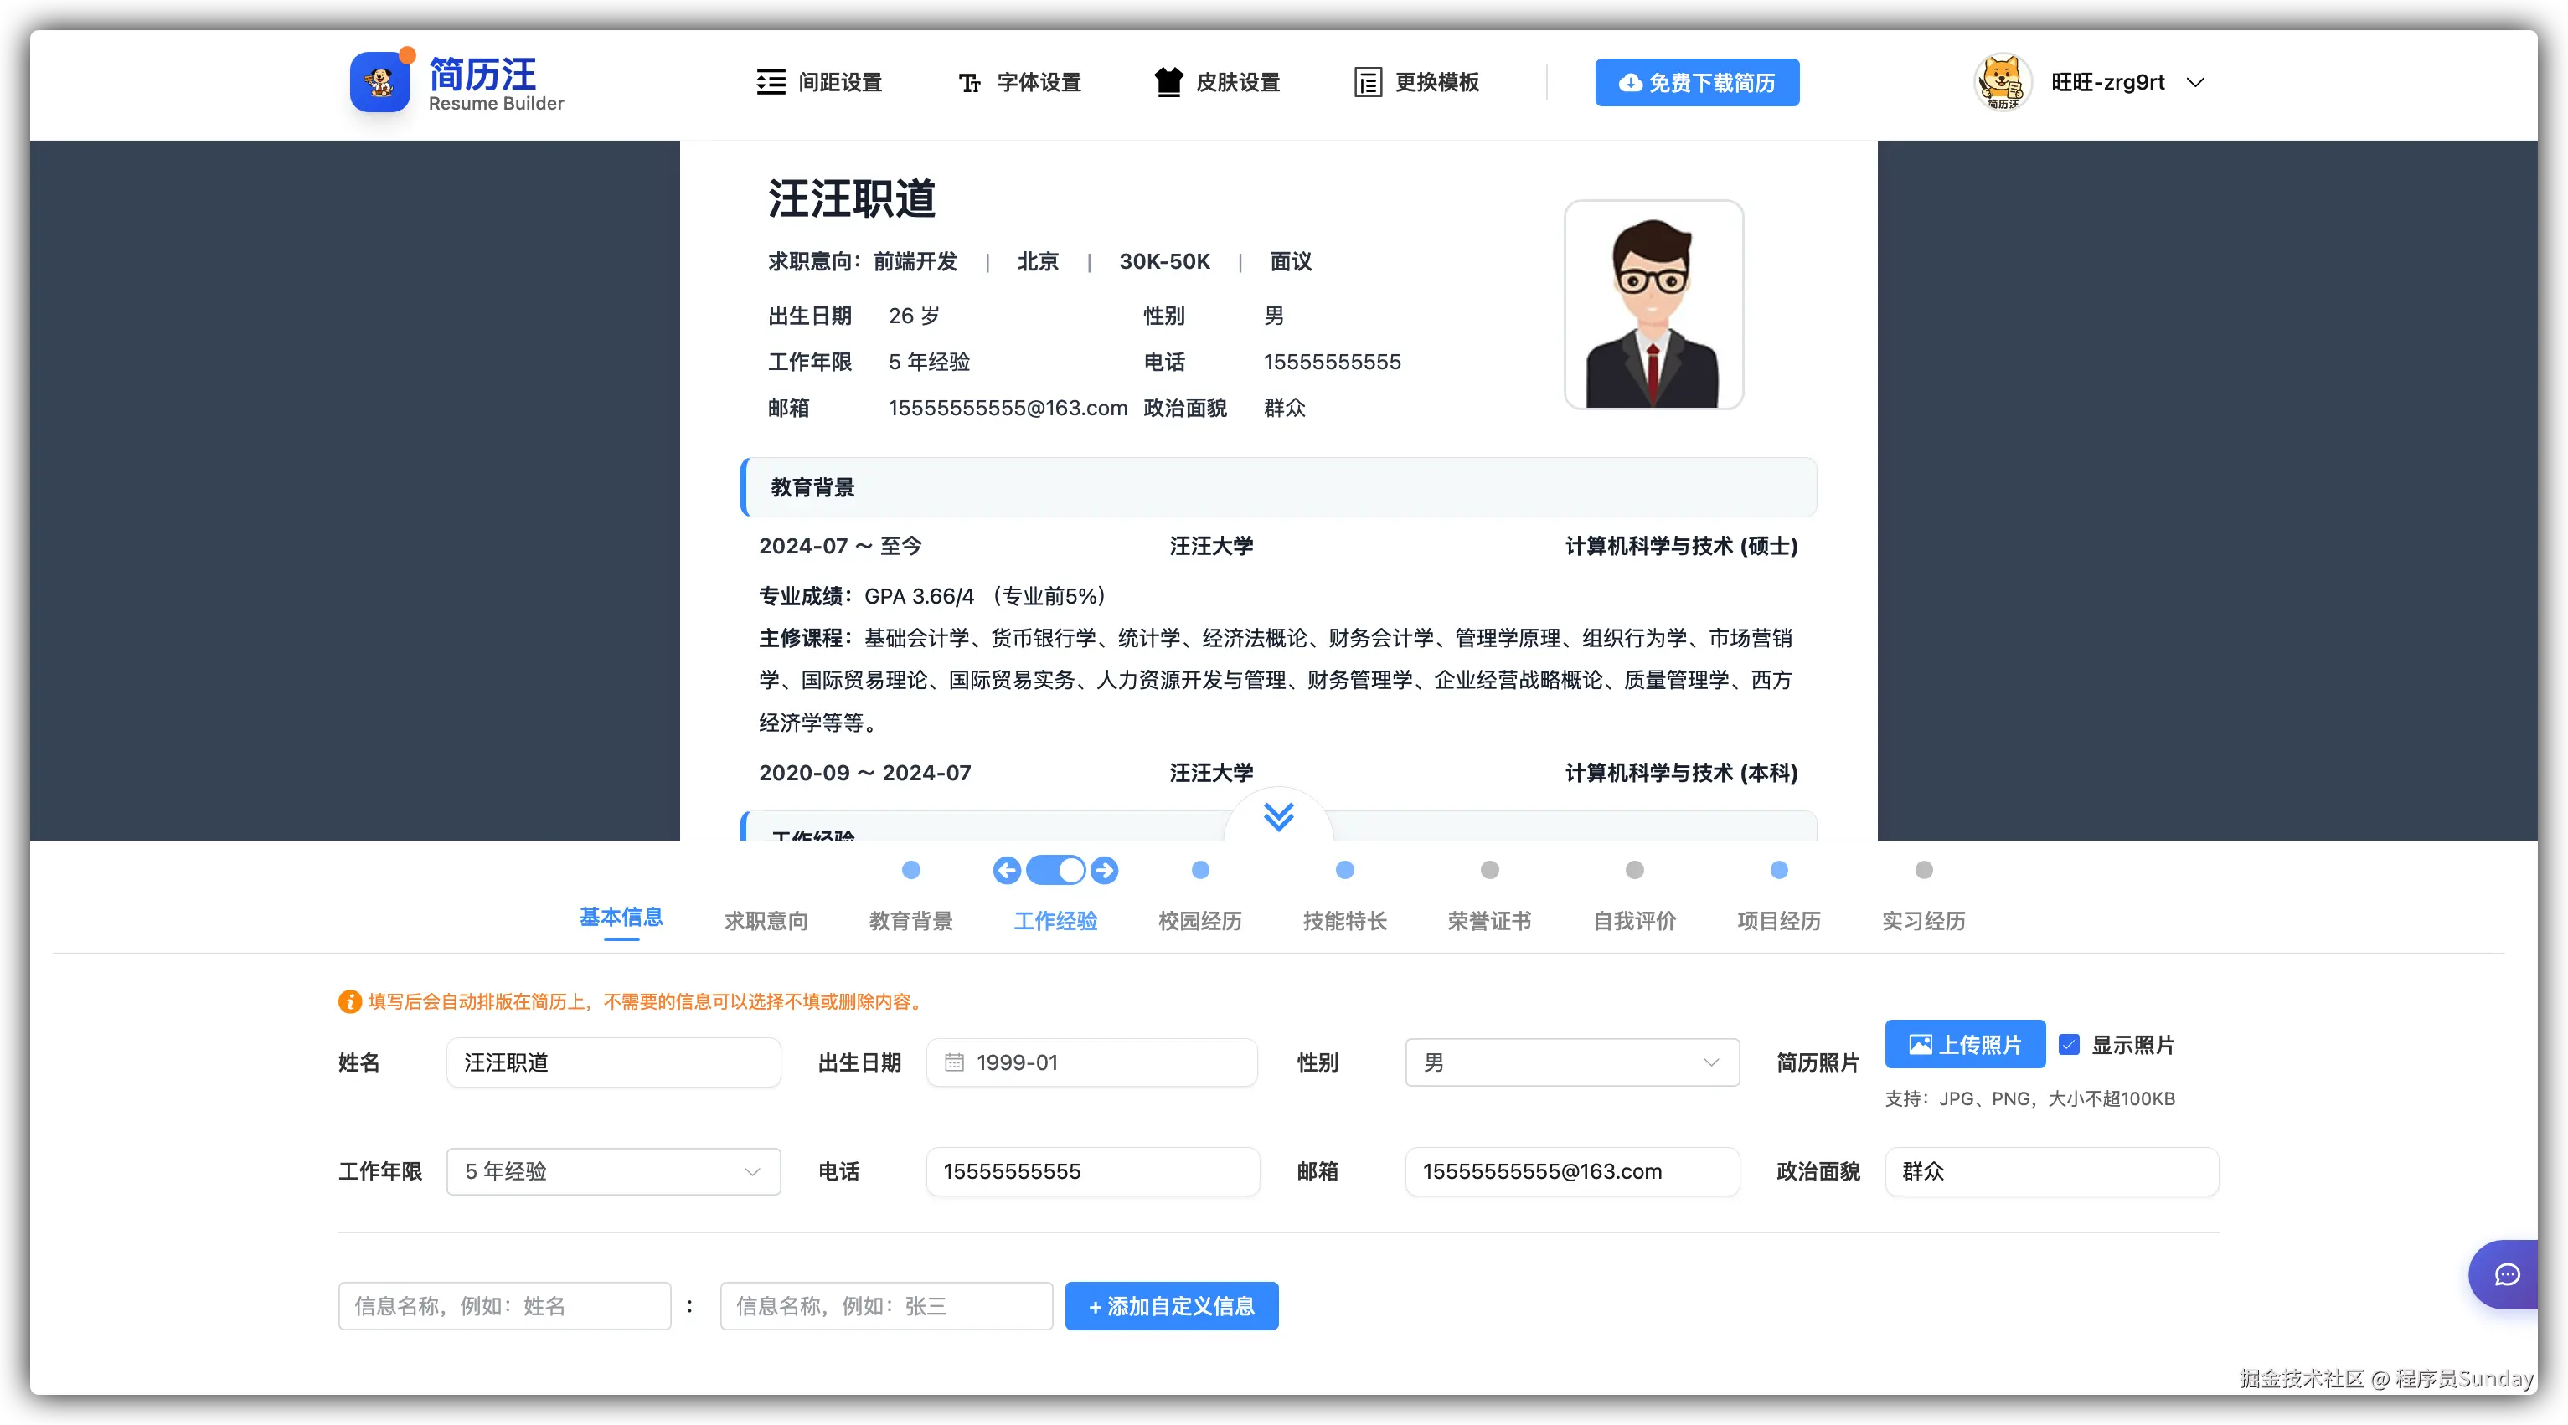Click the 免费下载简历 button
2568x1425 pixels.
(x=1697, y=83)
